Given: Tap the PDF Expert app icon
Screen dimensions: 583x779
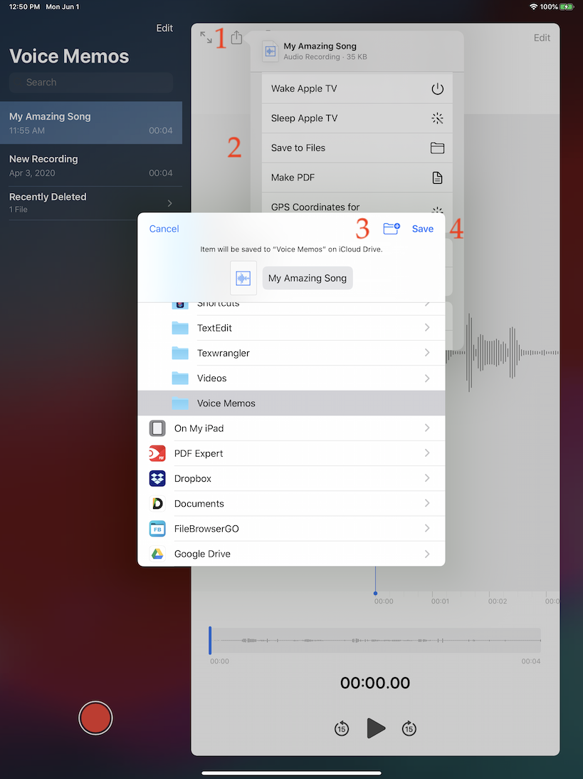Looking at the screenshot, I should pyautogui.click(x=157, y=453).
